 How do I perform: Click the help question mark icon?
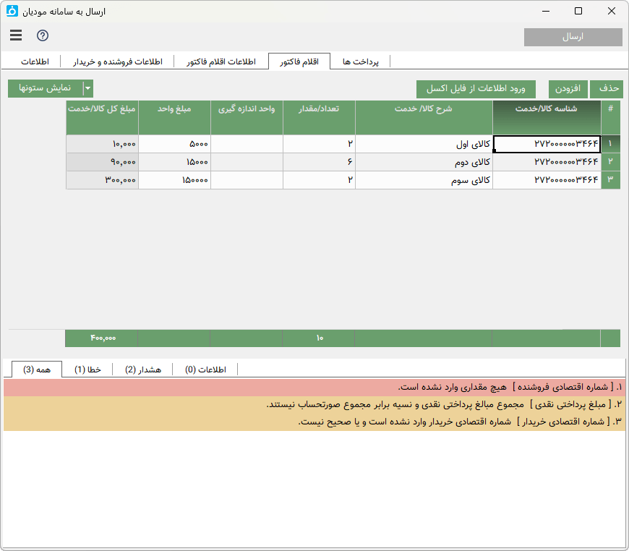pos(43,36)
